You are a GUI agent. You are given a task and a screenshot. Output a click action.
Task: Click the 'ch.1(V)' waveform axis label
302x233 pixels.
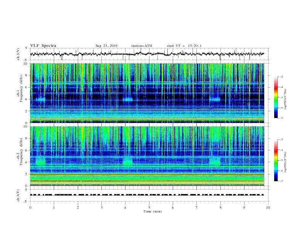click(18, 54)
